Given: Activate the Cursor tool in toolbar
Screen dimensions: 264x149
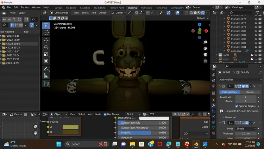Looking at the screenshot, I should point(46,32).
